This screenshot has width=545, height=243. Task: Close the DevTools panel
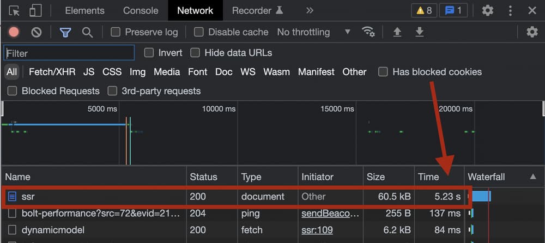[x=532, y=11]
